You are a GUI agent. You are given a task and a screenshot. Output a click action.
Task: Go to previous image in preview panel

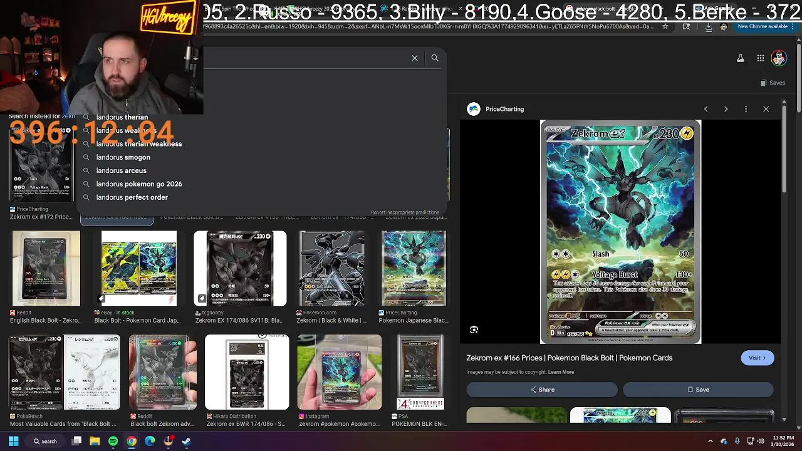pos(706,109)
